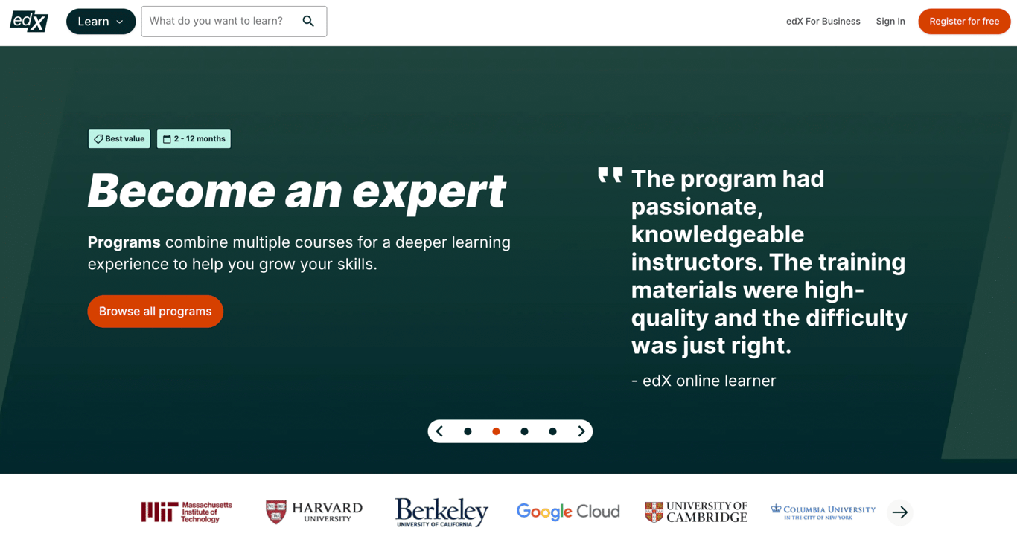
Task: Focus the 'What do you want to learn?' field
Action: coord(220,22)
